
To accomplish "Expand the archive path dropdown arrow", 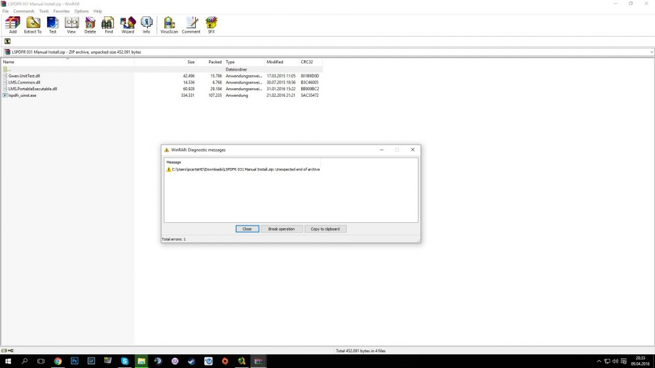I will 651,52.
